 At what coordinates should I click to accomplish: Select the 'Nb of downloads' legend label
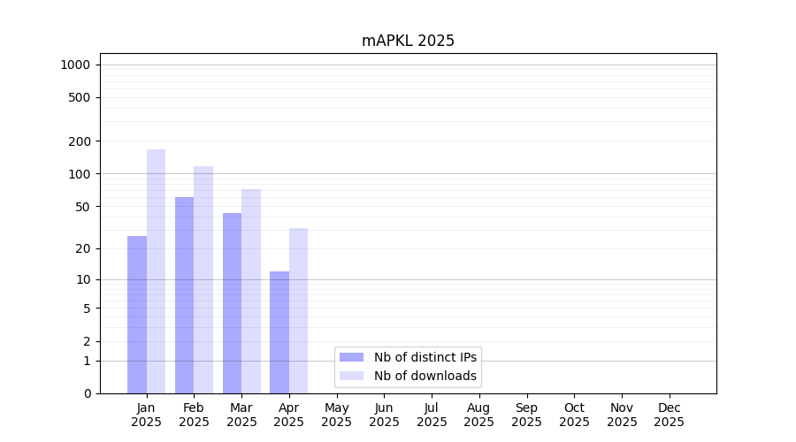(x=425, y=376)
